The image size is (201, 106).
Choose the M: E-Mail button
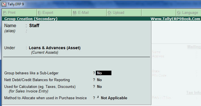pyautogui.click(x=89, y=13)
